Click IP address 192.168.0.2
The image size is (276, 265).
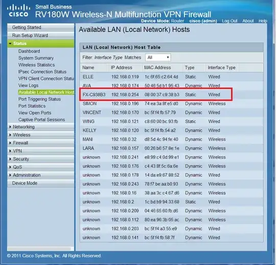click(x=123, y=202)
